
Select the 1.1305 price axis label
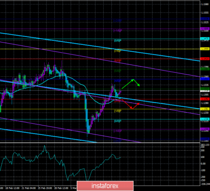click(x=205, y=95)
